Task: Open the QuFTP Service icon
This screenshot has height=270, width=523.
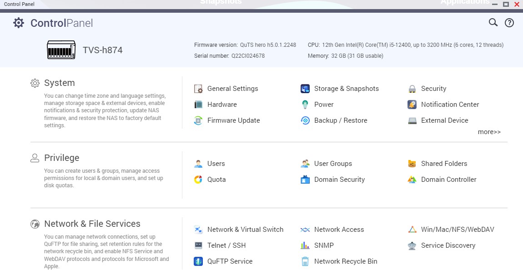Action: tap(198, 261)
